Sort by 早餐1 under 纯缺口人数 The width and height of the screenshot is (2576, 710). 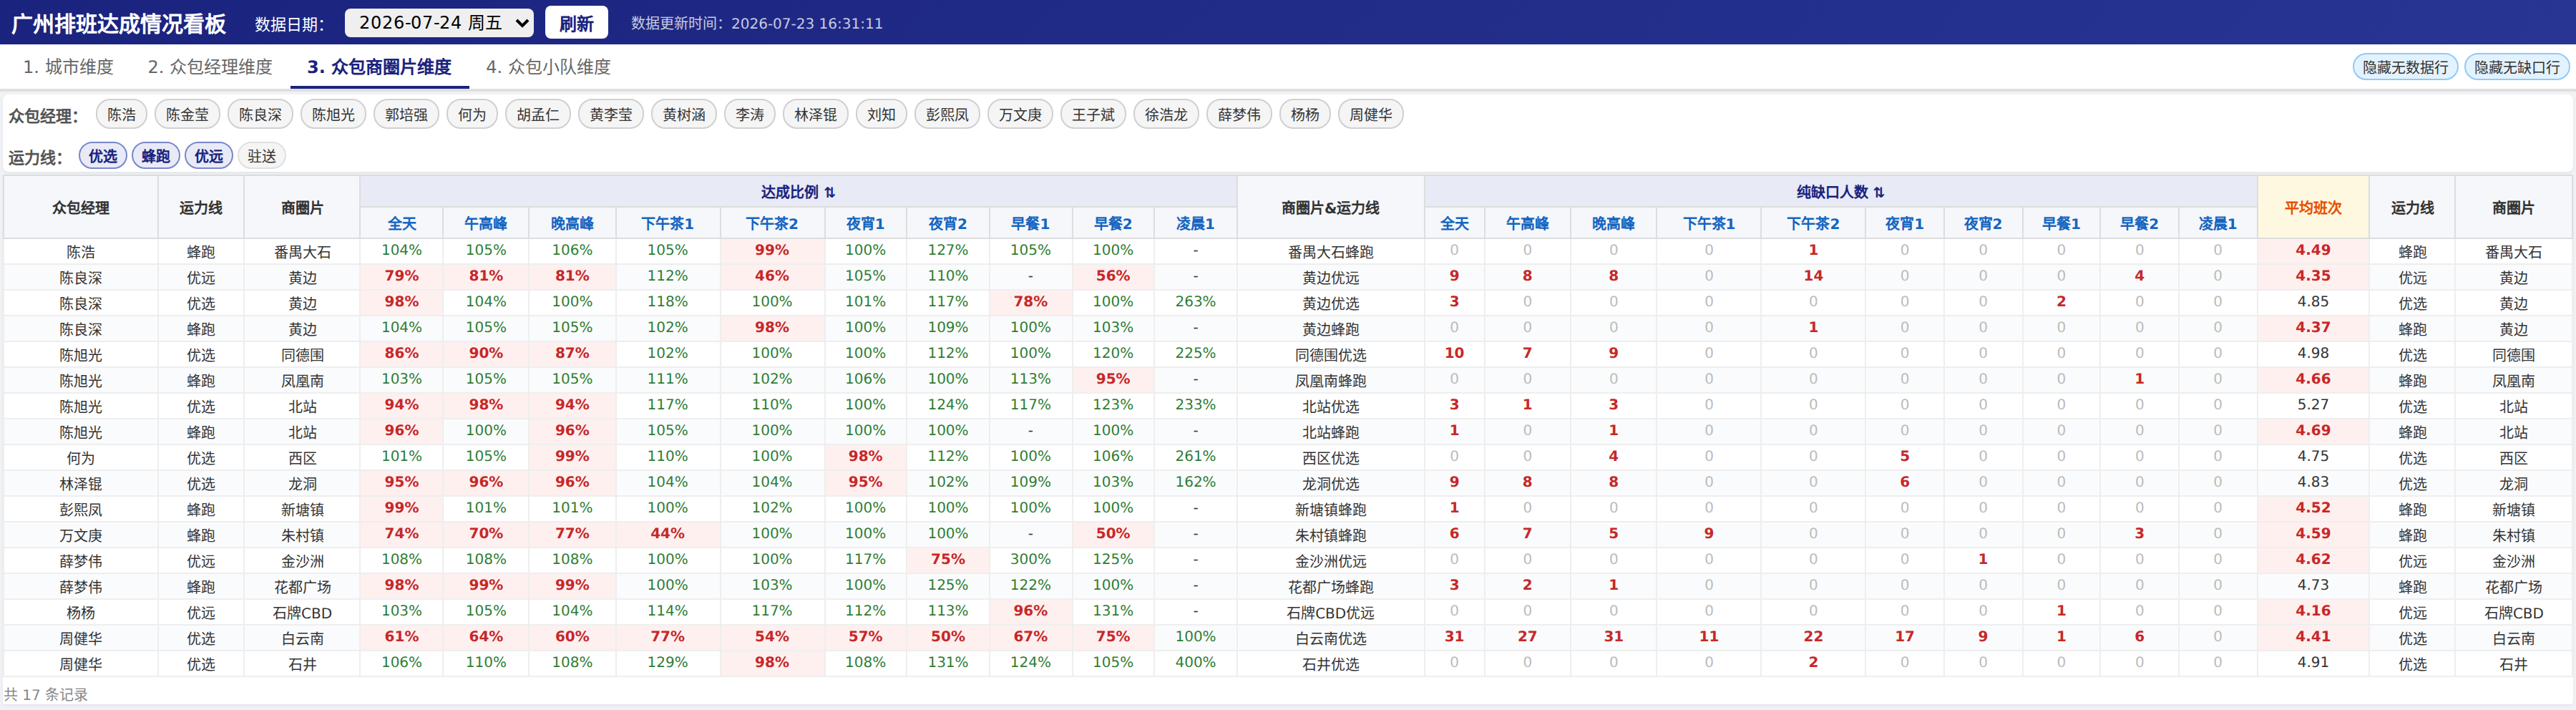pyautogui.click(x=2061, y=224)
